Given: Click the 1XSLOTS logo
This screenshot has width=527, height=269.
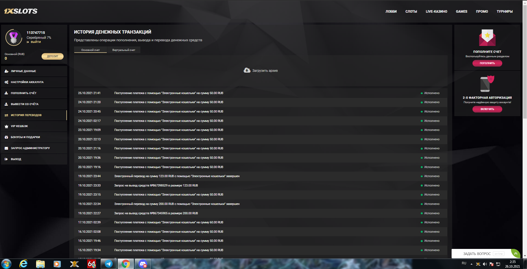Looking at the screenshot, I should tap(21, 11).
